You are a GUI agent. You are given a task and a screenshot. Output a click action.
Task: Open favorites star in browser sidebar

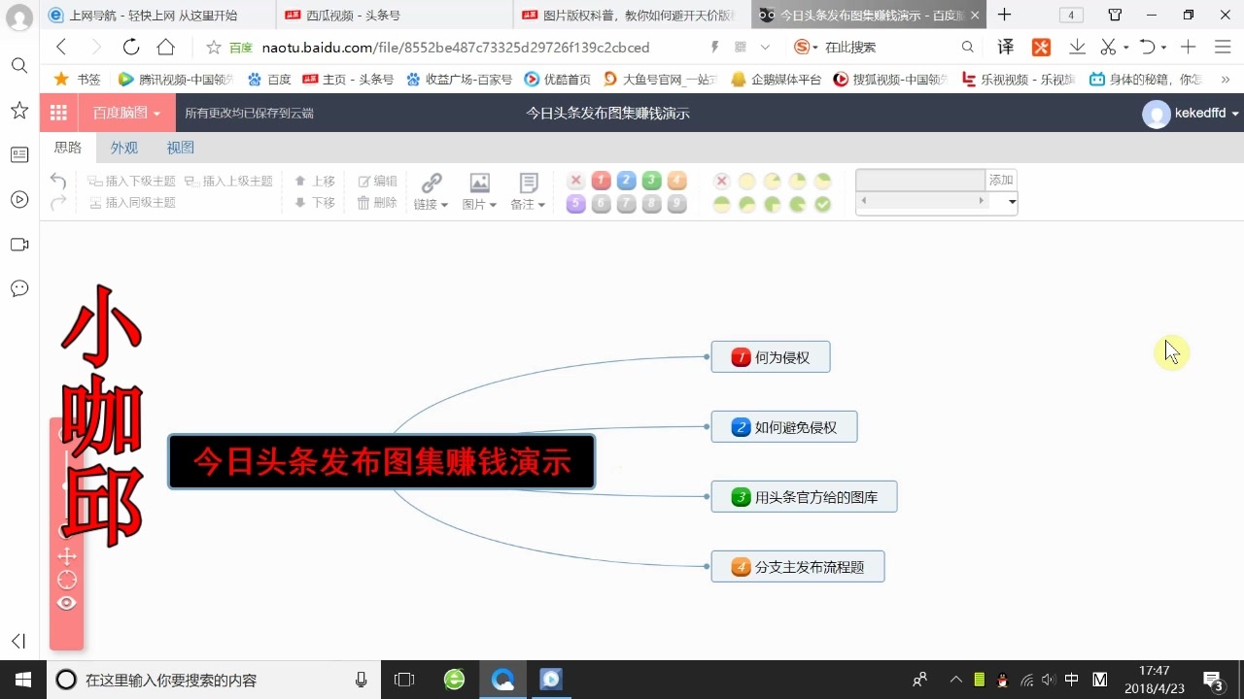tap(18, 111)
